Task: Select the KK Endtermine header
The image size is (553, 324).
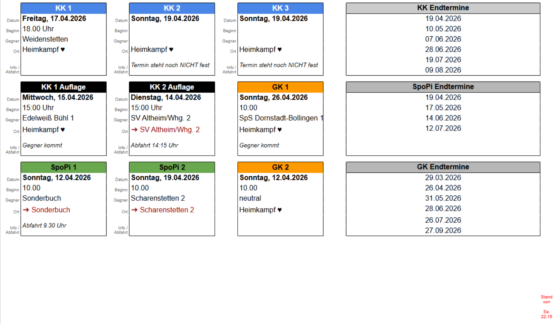Action: [443, 8]
